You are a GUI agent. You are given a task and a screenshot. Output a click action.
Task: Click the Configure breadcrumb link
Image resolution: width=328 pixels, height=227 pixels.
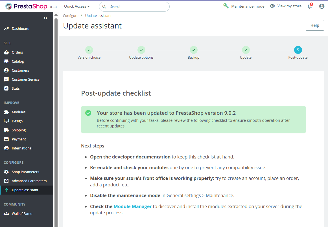click(x=71, y=16)
